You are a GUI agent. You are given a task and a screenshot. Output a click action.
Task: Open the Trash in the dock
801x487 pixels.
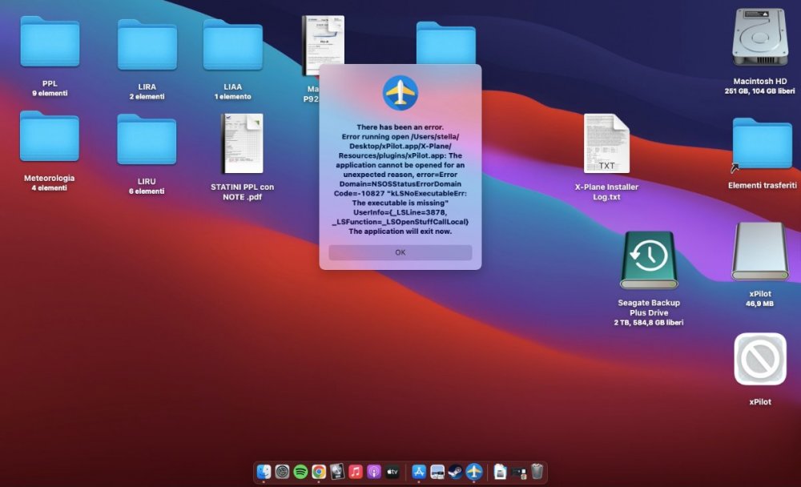coord(537,472)
